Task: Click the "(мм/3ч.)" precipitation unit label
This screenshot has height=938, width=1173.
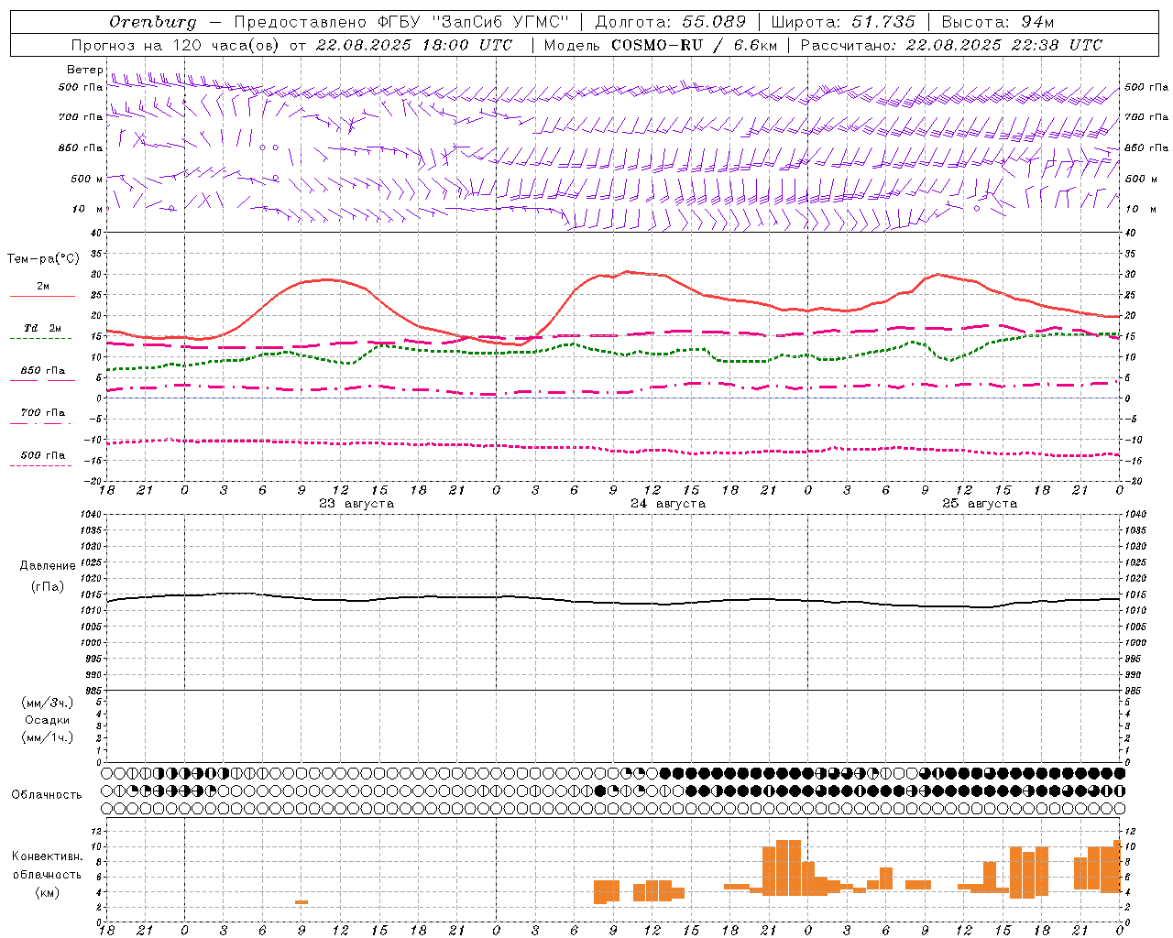Action: pyautogui.click(x=48, y=703)
